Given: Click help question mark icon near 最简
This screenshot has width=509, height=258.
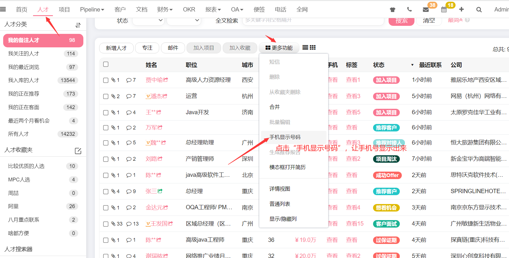Looking at the screenshot, I should pos(467,20).
